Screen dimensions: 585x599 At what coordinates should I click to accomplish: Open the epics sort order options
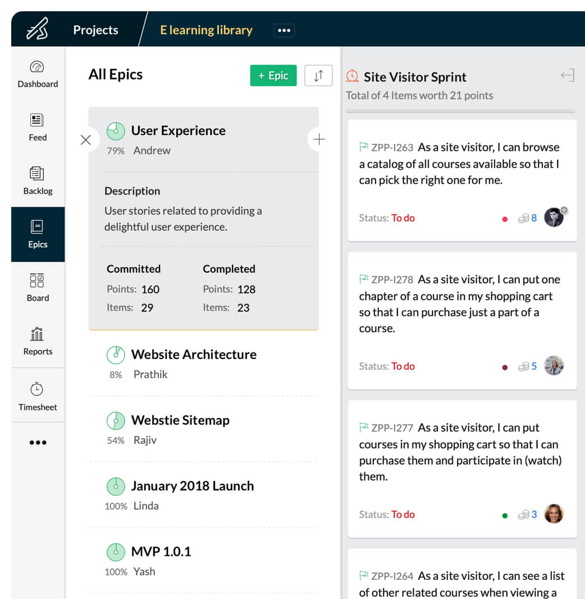click(x=318, y=76)
